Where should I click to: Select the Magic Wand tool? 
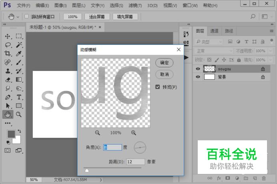tap(19, 45)
